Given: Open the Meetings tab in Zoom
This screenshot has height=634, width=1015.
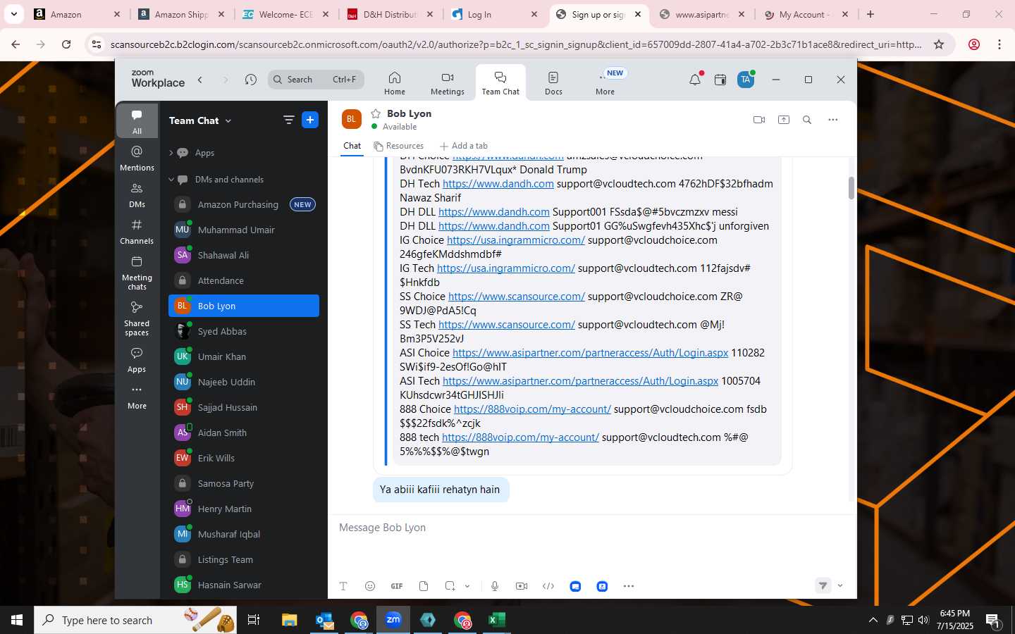Looking at the screenshot, I should [x=448, y=83].
